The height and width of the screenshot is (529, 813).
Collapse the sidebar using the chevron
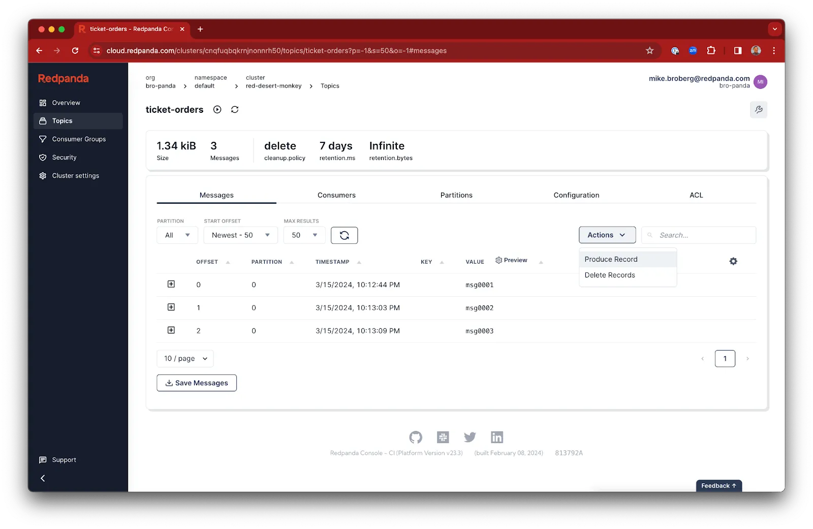click(43, 478)
